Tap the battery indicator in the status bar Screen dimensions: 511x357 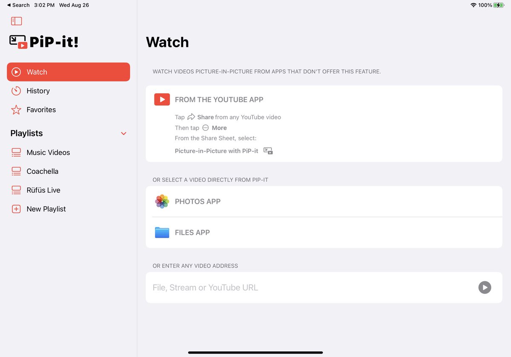tap(499, 5)
